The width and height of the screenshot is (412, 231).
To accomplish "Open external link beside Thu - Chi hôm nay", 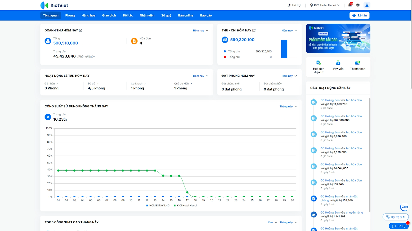I will pos(254,30).
